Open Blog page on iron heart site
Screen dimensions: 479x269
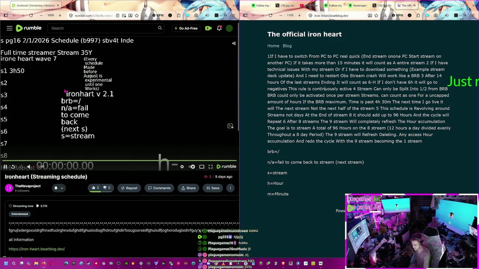coord(287,46)
